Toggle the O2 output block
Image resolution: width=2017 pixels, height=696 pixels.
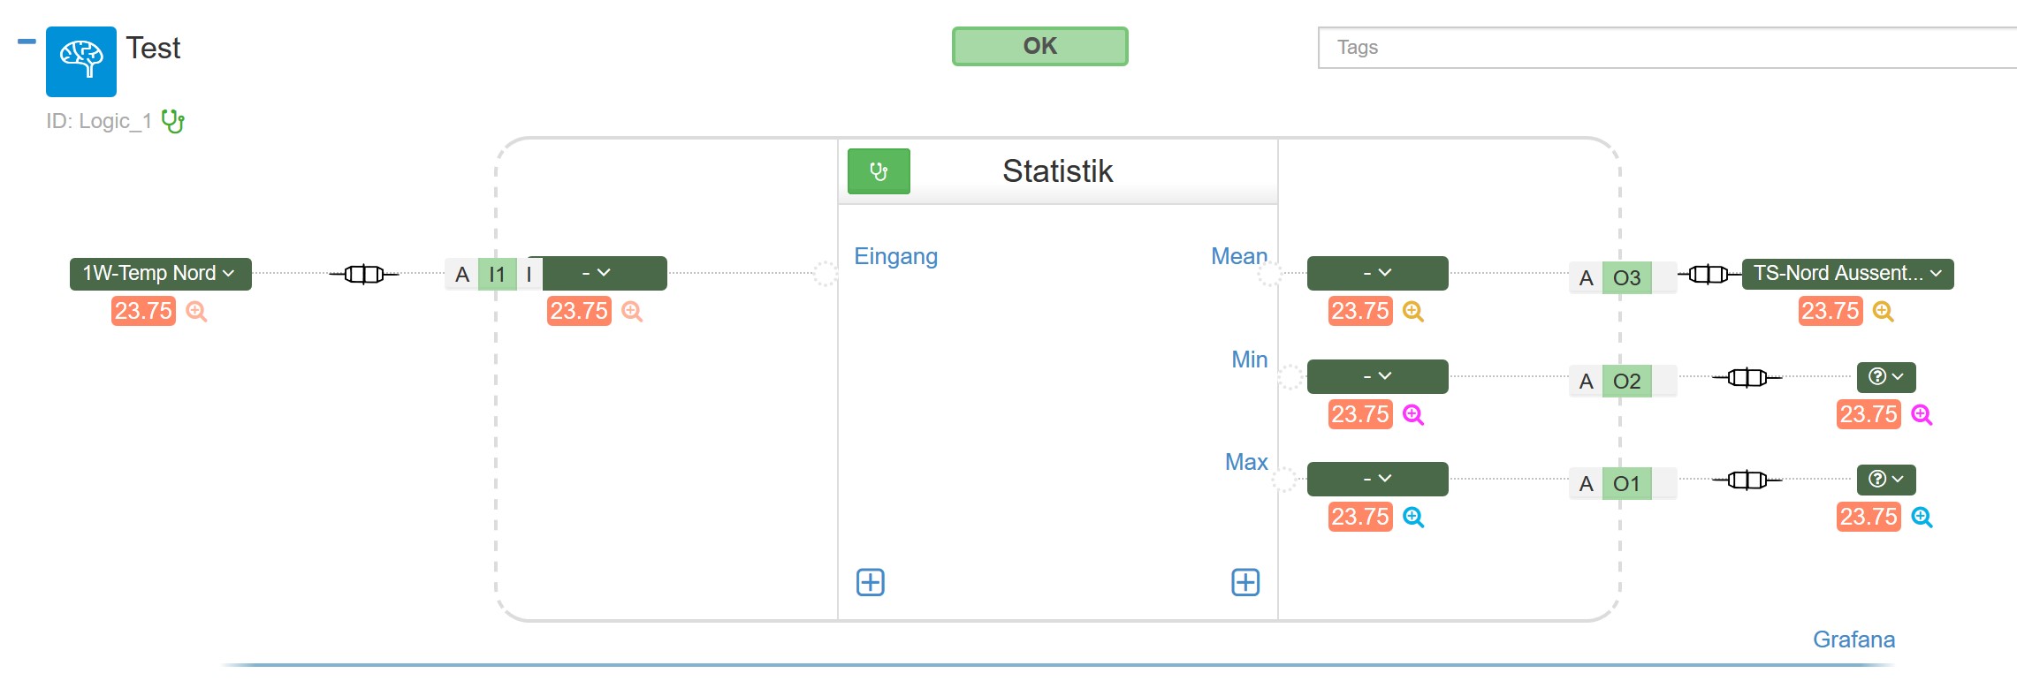coord(1626,382)
